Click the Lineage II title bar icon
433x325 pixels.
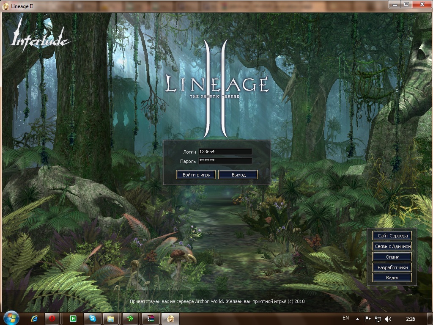click(x=5, y=6)
